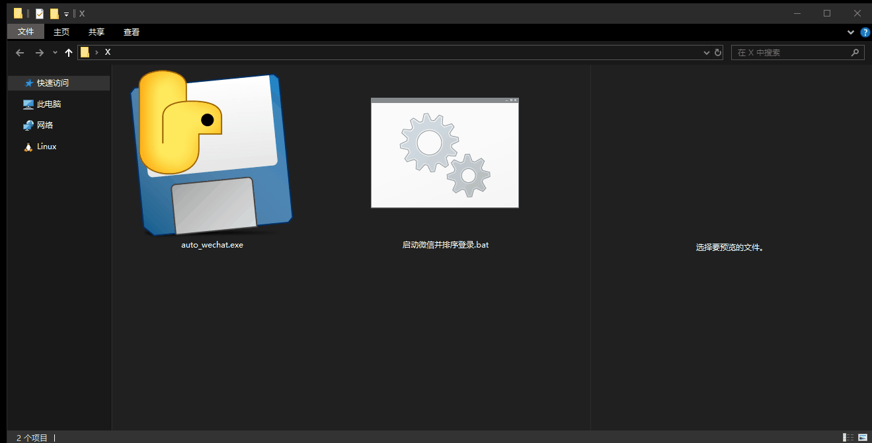This screenshot has width=872, height=443.
Task: Go up one folder level
Action: click(x=69, y=53)
